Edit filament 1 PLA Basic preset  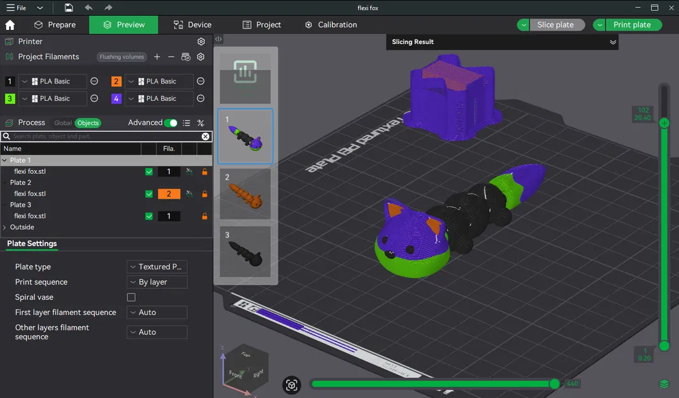(94, 81)
